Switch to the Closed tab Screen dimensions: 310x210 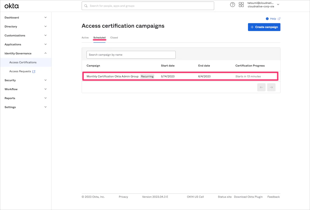pos(114,38)
